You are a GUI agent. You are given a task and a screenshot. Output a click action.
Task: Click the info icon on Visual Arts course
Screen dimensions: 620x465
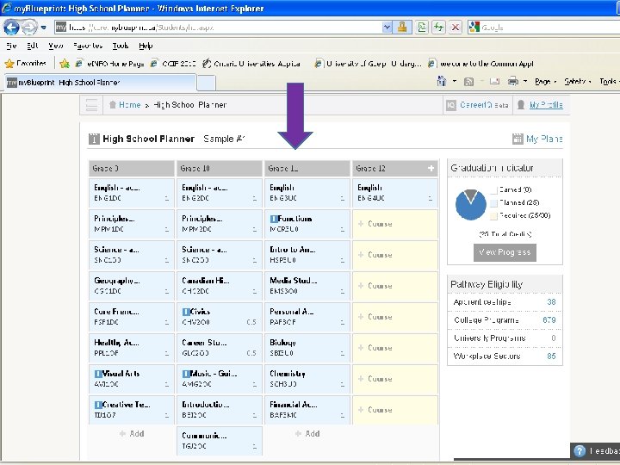(x=98, y=374)
